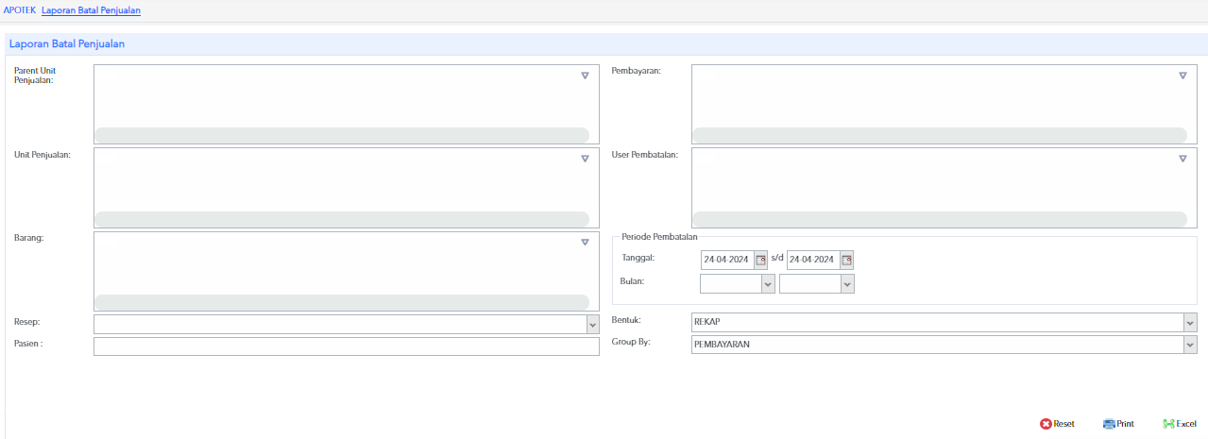This screenshot has width=1208, height=439.
Task: Click the Reset button
Action: (x=1057, y=424)
